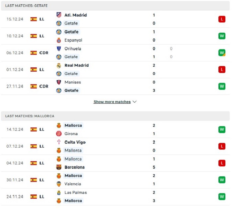Click the Espanyol club crest icon
Viewport: 232px width, 209px height.
pyautogui.click(x=59, y=40)
